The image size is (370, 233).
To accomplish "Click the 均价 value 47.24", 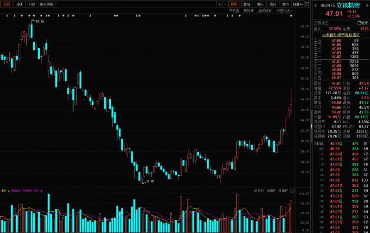I will click(x=364, y=83).
